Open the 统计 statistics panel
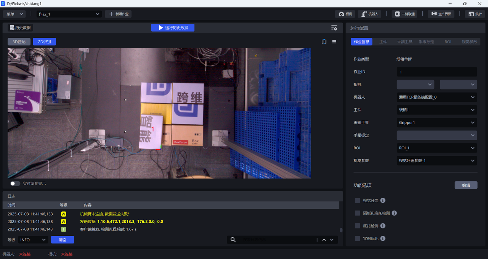The image size is (488, 259). coord(475,14)
